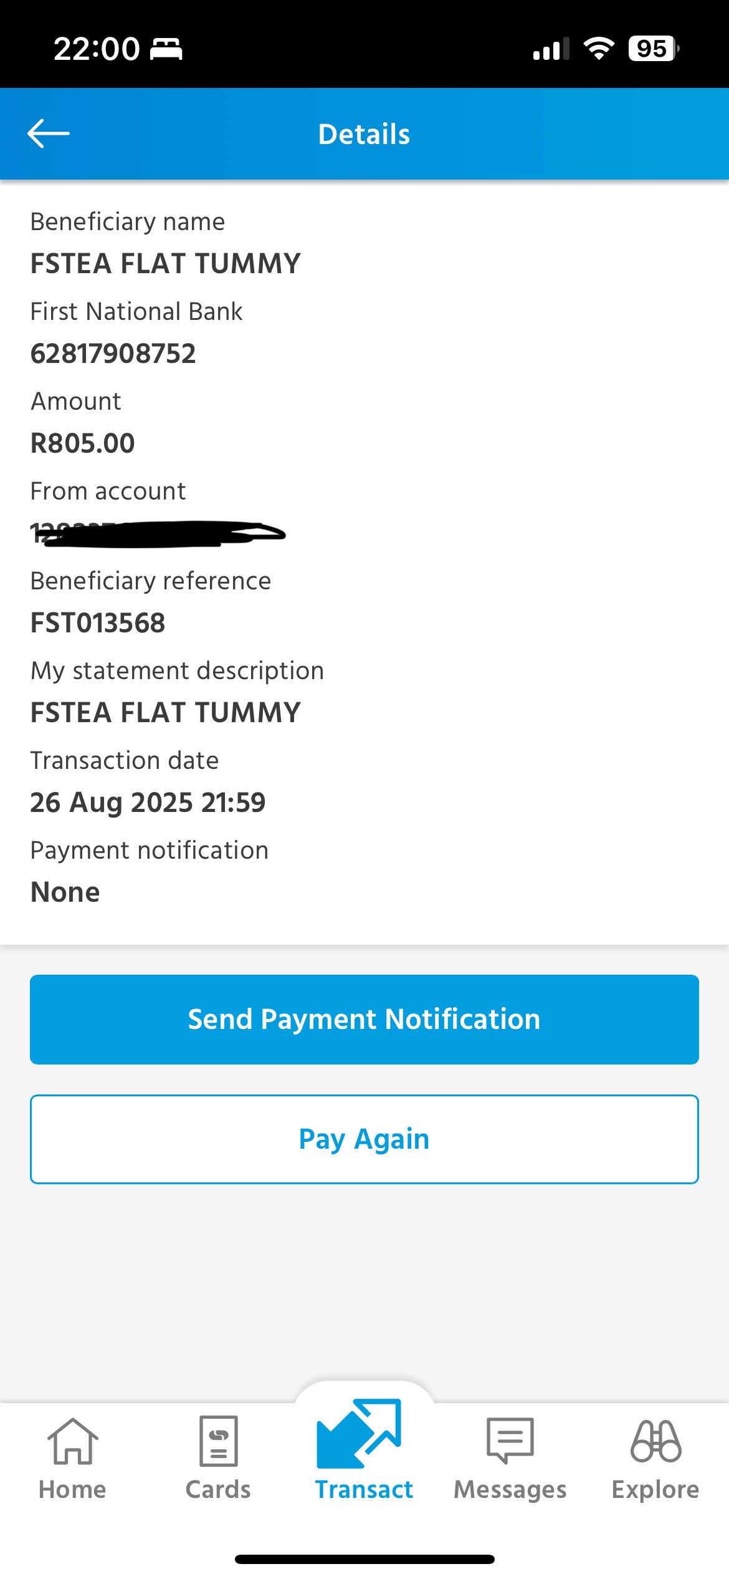This screenshot has height=1579, width=729.
Task: Tap the beneficiary reference FST013568
Action: [x=98, y=623]
